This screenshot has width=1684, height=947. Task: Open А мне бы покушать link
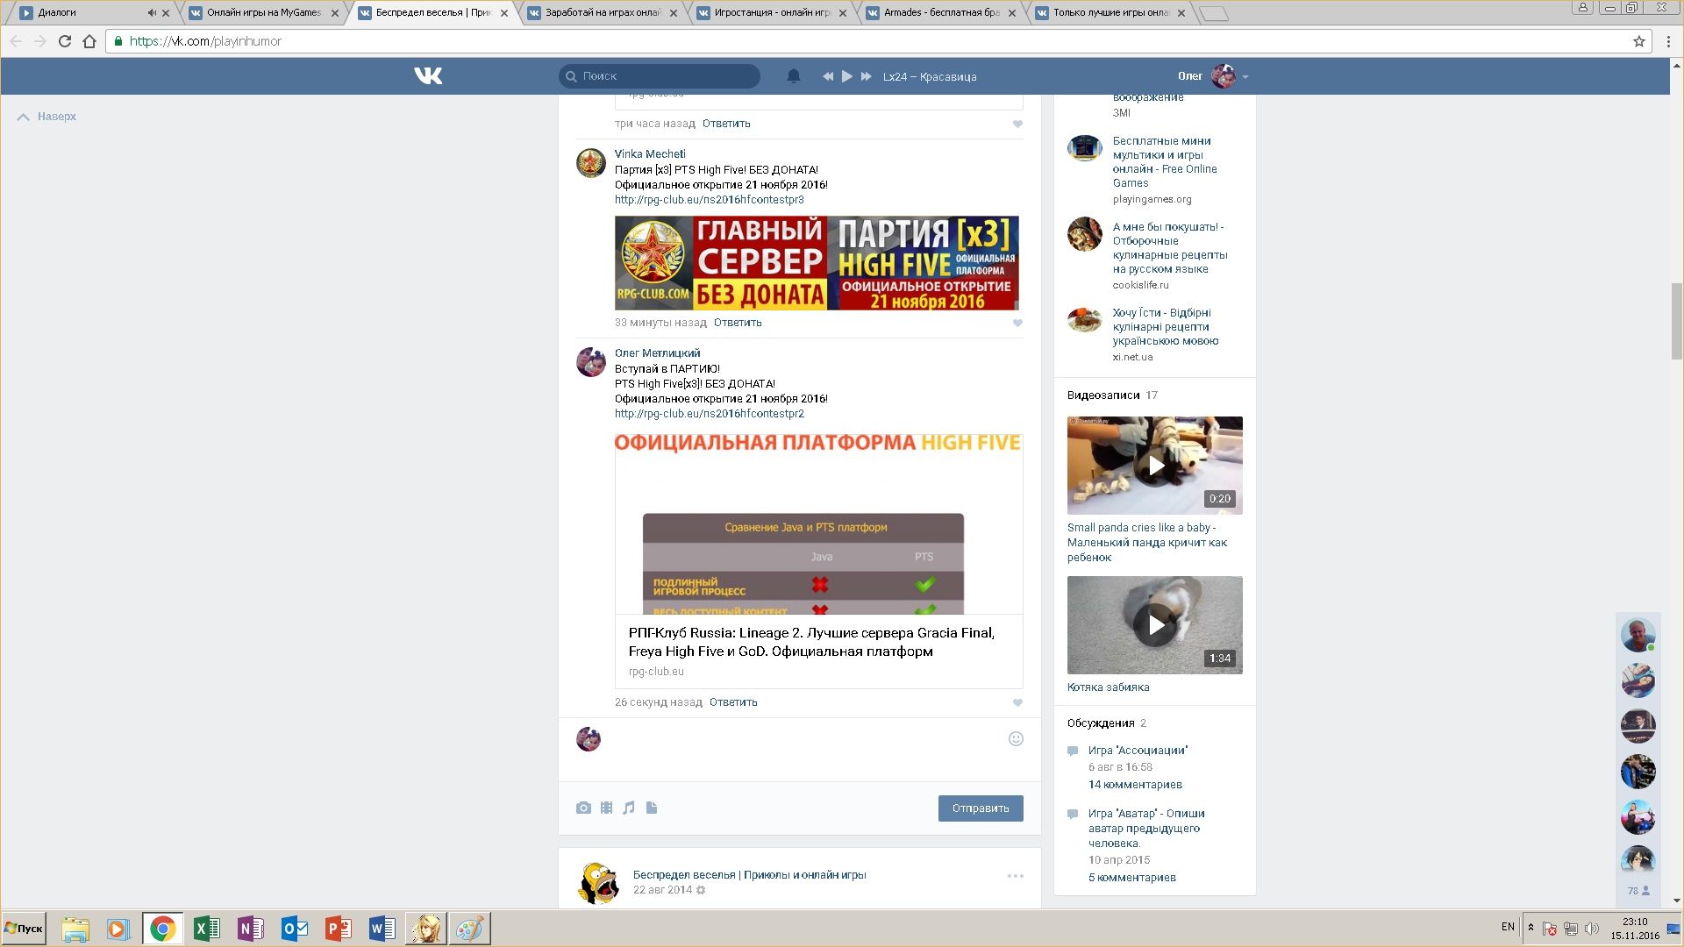pos(1170,248)
